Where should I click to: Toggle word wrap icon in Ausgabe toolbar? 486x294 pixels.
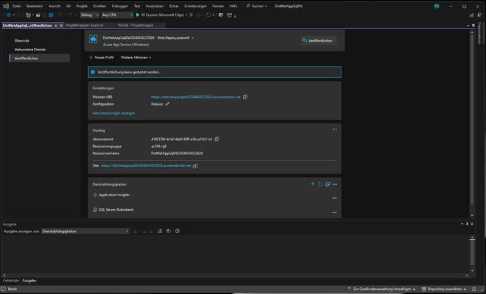(169, 231)
